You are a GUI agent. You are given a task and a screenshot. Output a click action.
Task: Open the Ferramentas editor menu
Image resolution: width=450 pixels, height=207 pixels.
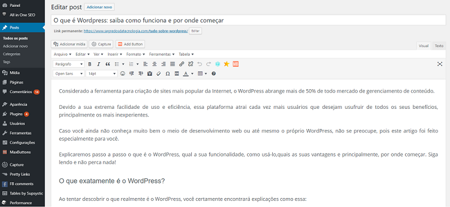[x=162, y=54]
